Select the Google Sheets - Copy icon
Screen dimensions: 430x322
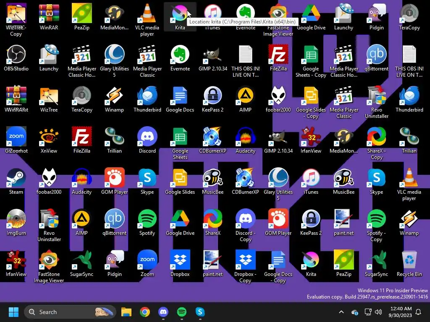tap(311, 61)
